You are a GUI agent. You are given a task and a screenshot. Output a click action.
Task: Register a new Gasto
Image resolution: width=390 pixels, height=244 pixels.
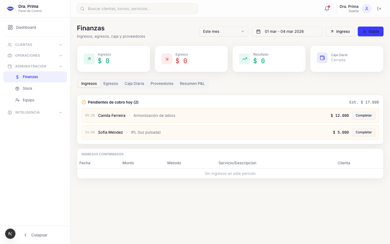click(370, 31)
